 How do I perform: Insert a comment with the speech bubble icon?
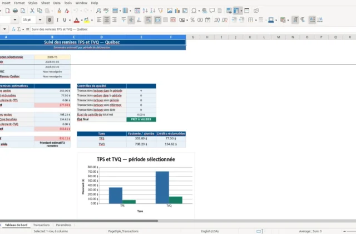212,11
